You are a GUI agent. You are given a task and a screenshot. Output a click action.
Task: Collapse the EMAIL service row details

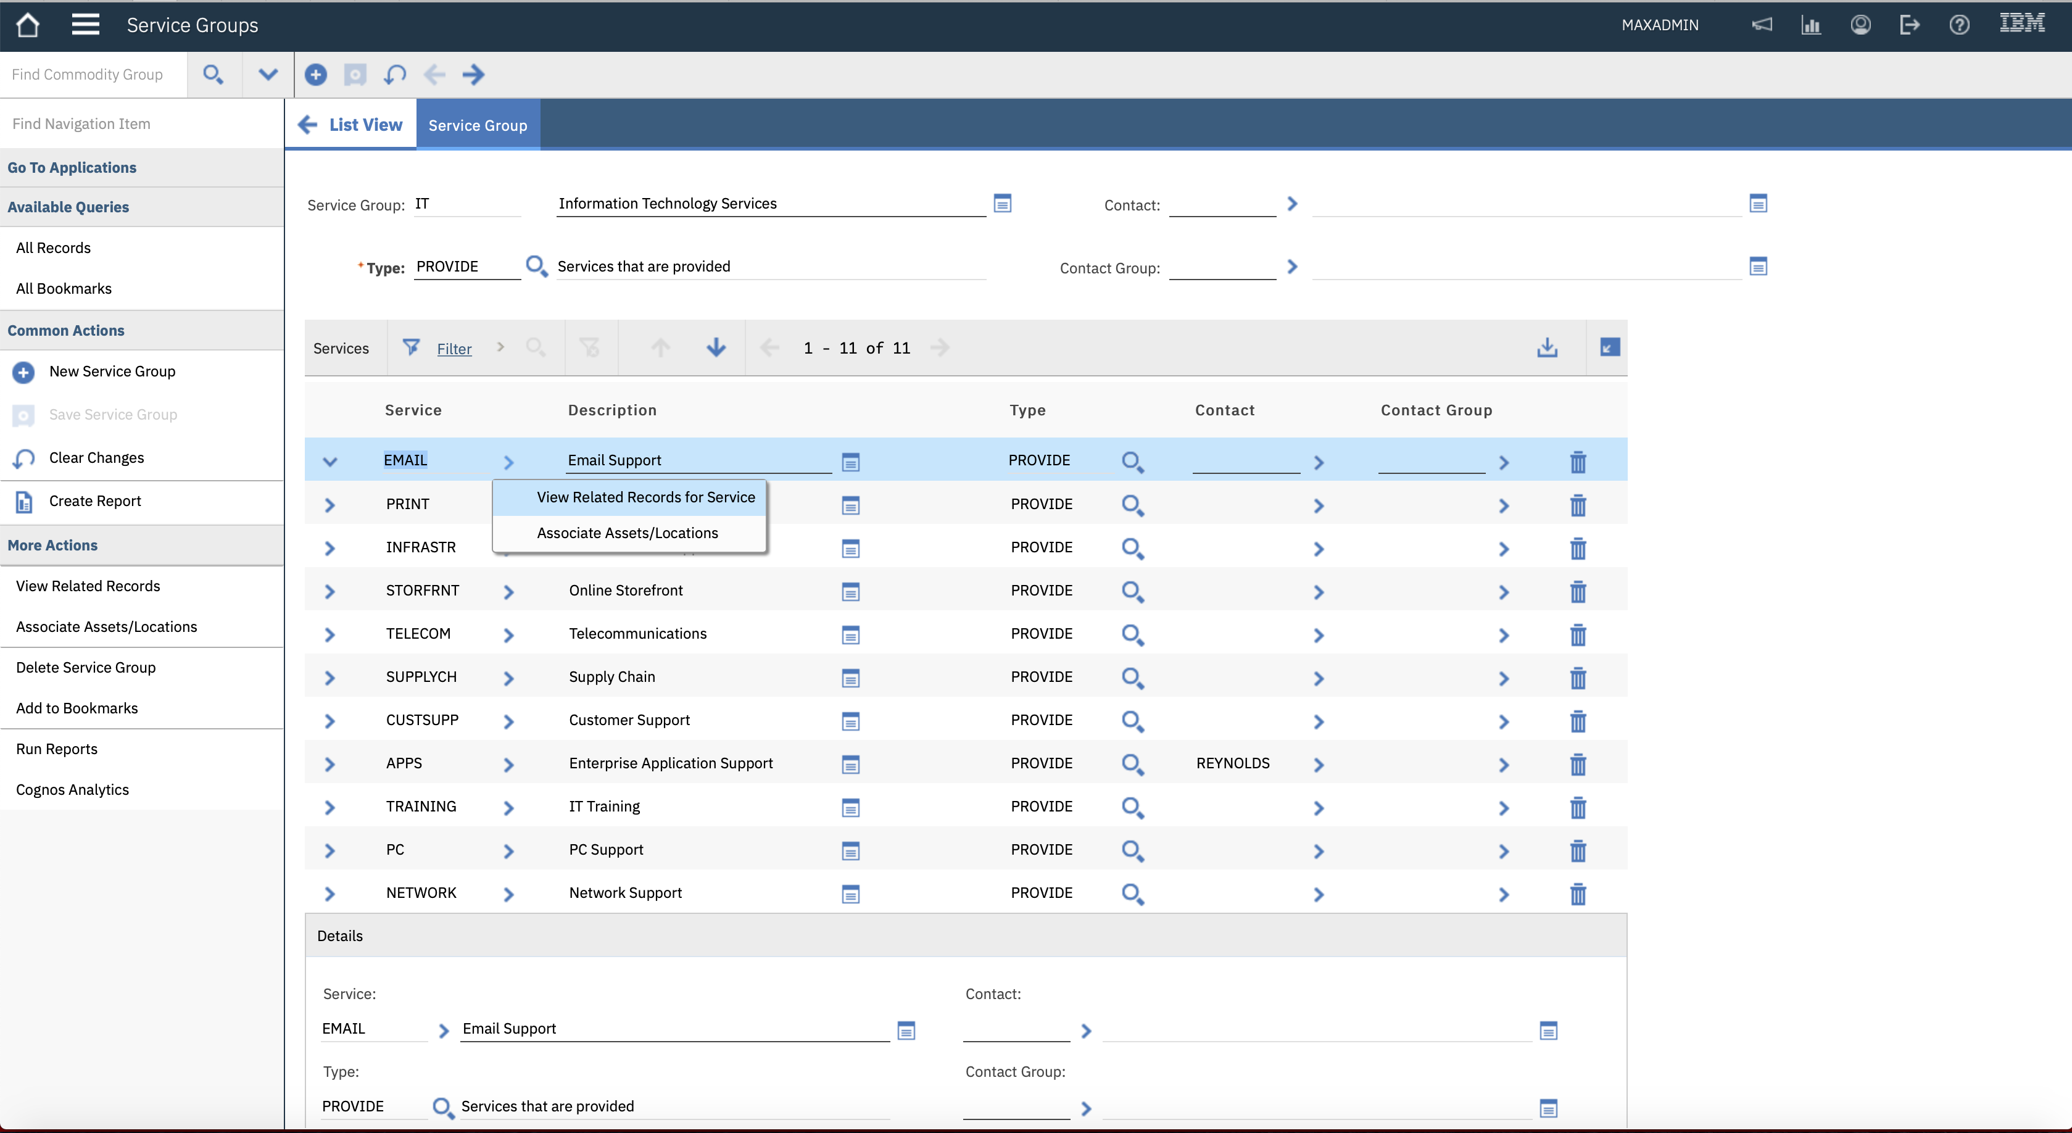coord(329,460)
